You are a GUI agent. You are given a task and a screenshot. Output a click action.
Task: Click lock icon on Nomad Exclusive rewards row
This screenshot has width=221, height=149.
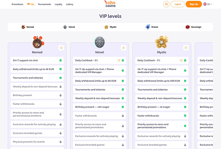(x=61, y=124)
